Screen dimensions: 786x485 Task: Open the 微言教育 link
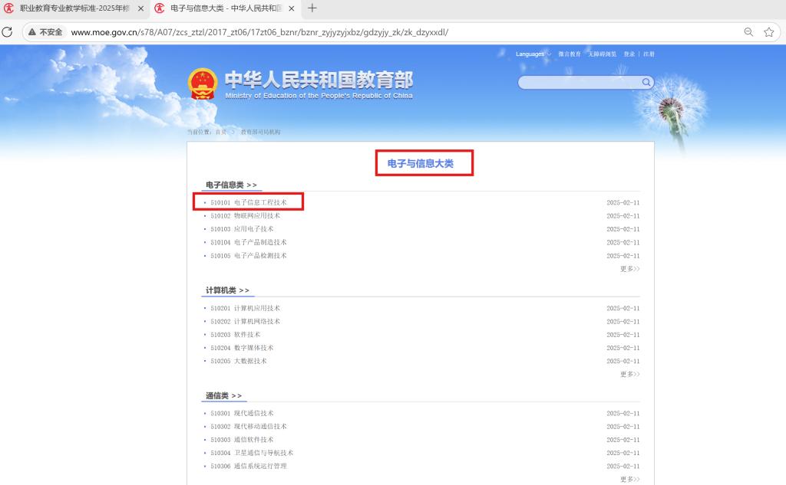pos(570,54)
